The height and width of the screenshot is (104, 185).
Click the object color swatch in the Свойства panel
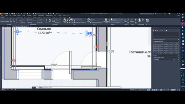(x=112, y=19)
